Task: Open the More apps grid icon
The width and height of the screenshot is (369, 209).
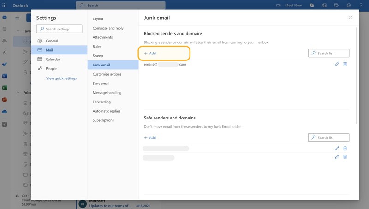Action: [5, 125]
